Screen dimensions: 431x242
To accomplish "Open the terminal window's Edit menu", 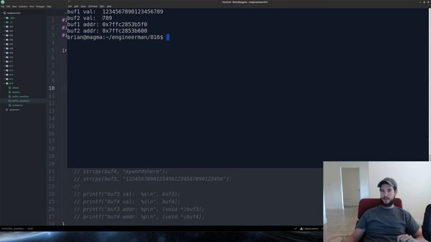I will [76, 6].
